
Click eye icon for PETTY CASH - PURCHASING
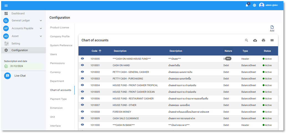click(x=82, y=78)
